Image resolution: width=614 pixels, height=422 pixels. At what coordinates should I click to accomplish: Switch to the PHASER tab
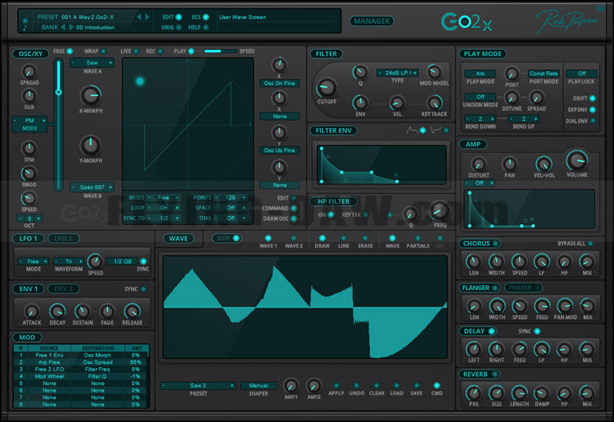click(523, 288)
